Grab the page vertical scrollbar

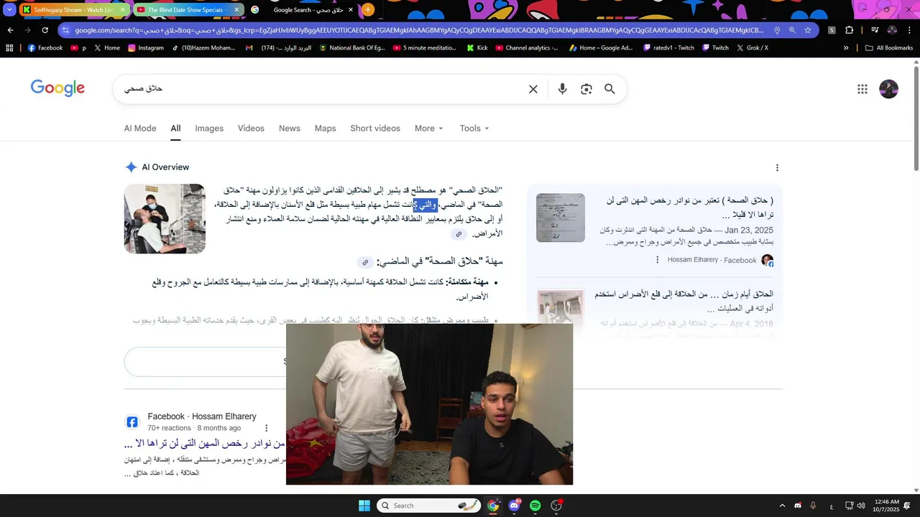tap(916, 118)
